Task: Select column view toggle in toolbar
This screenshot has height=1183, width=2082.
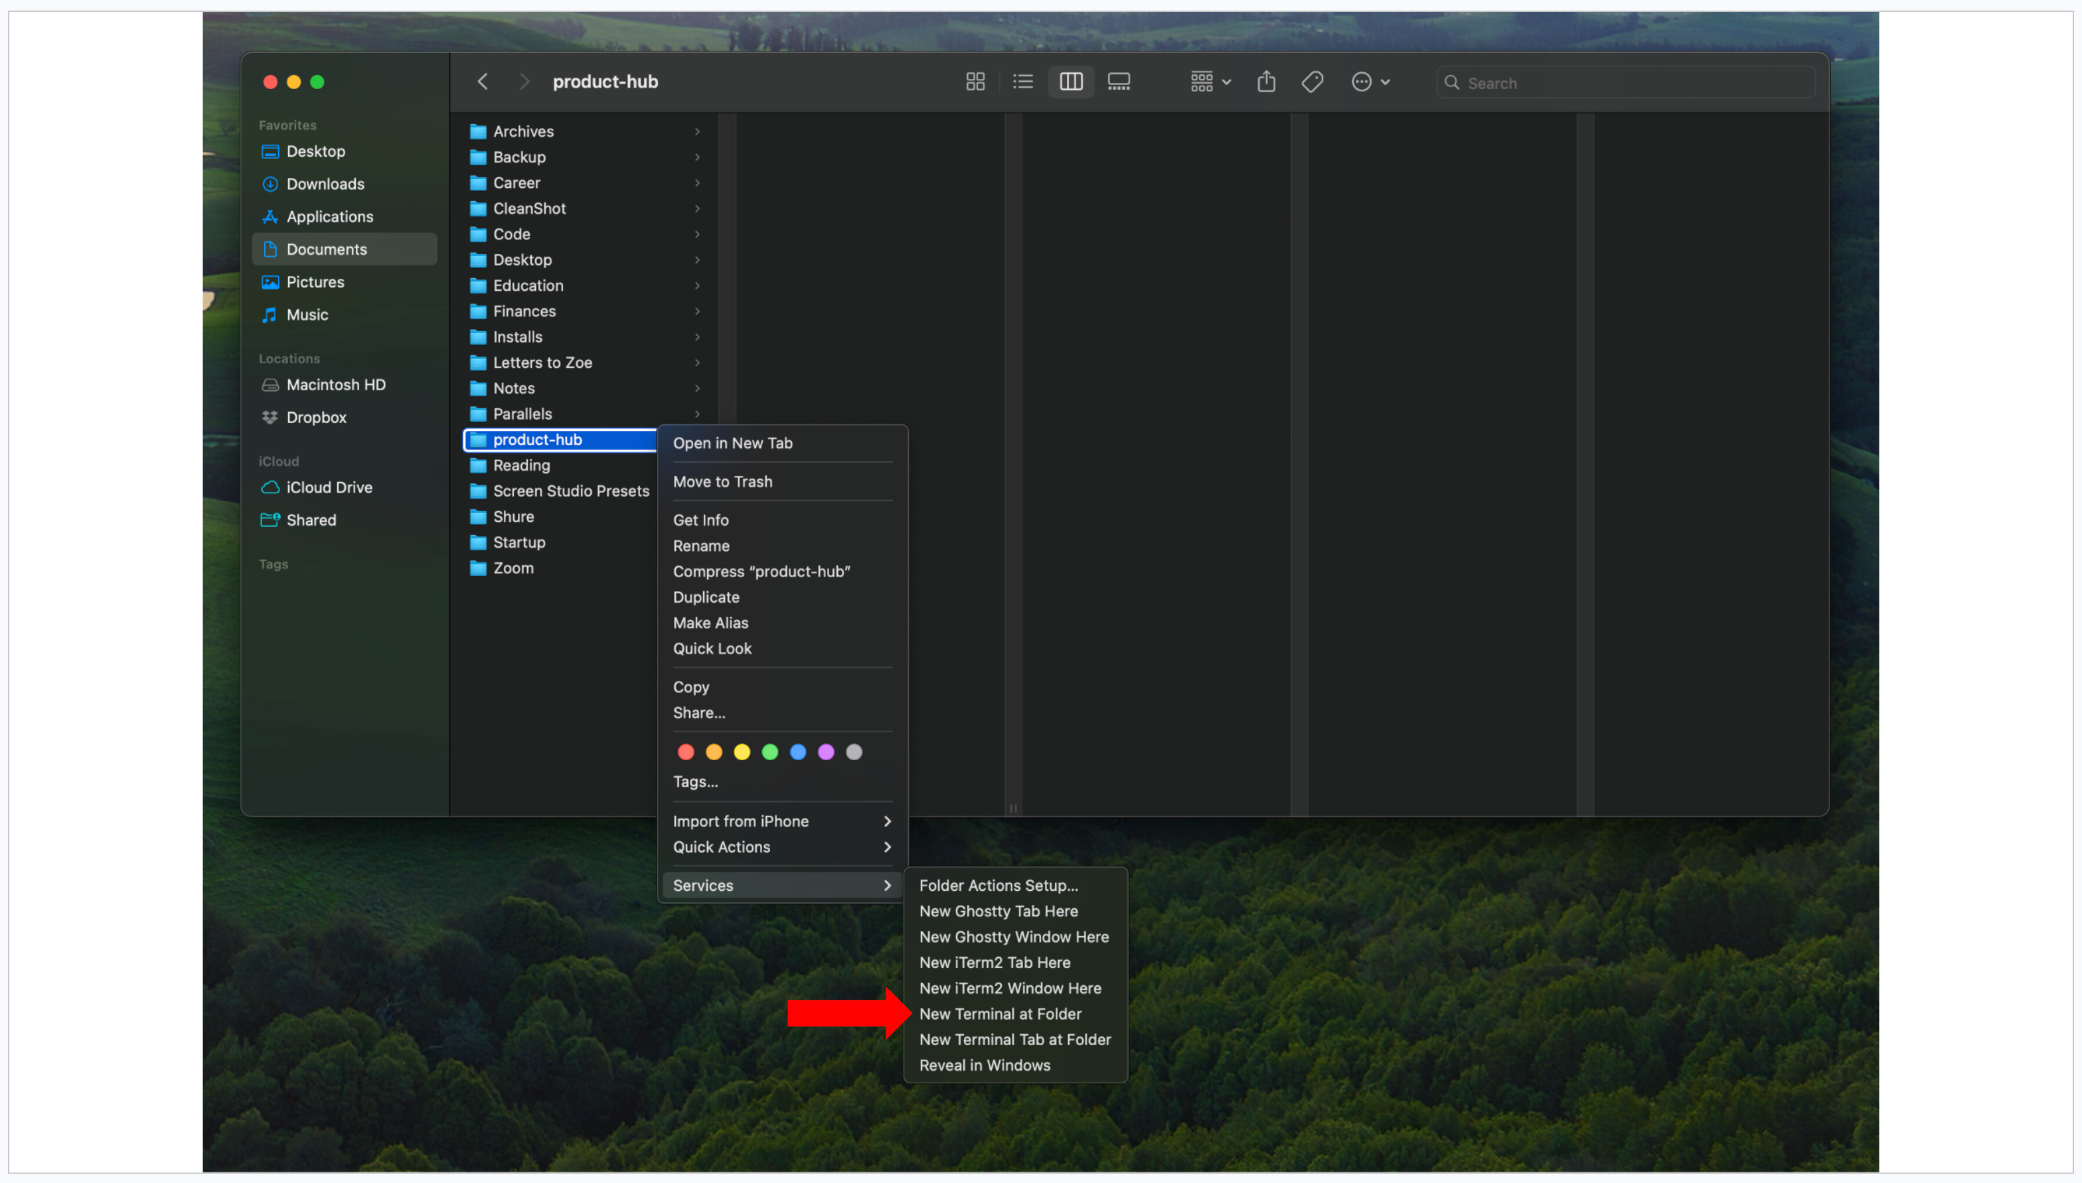Action: point(1071,82)
